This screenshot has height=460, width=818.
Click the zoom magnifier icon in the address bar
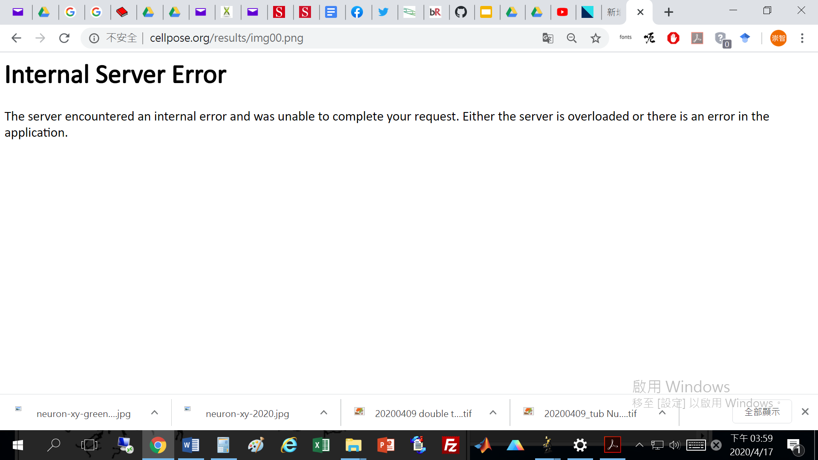pyautogui.click(x=572, y=38)
